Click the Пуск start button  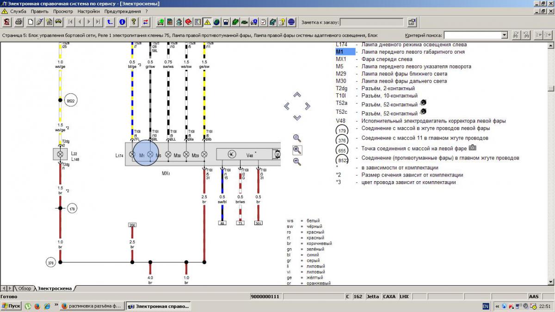(x=11, y=306)
